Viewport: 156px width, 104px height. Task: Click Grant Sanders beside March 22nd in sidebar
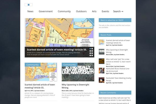point(120,66)
